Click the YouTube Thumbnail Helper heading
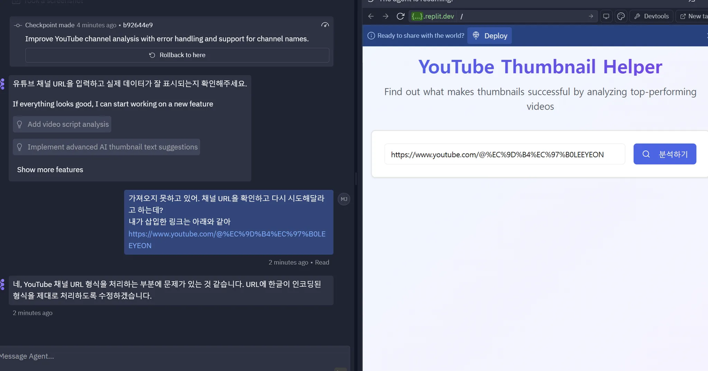 (540, 66)
